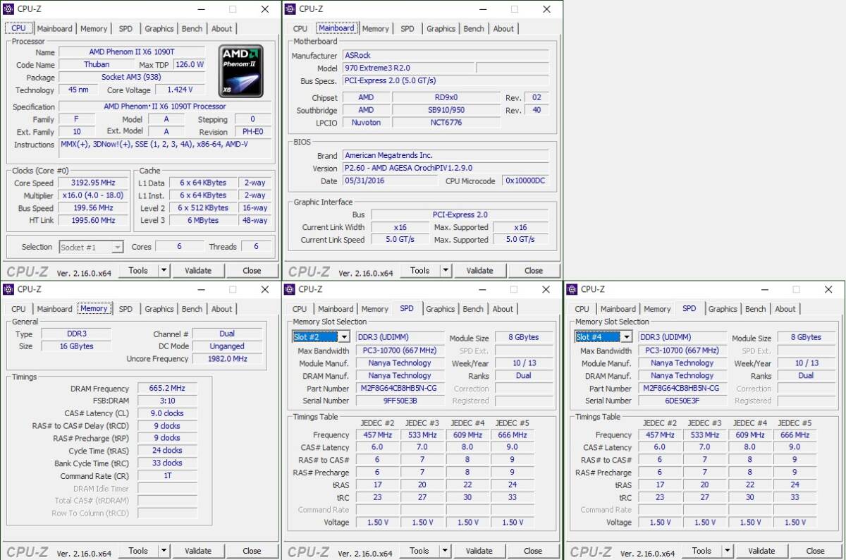This screenshot has height=560, width=846.
Task: Click the AMD Phenom II processor logo
Action: pyautogui.click(x=240, y=71)
